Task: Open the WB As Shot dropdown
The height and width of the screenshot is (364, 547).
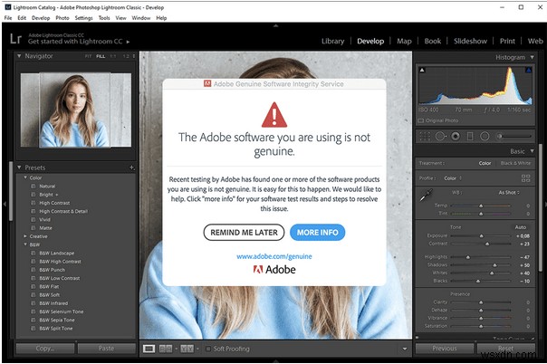Action: pyautogui.click(x=509, y=193)
